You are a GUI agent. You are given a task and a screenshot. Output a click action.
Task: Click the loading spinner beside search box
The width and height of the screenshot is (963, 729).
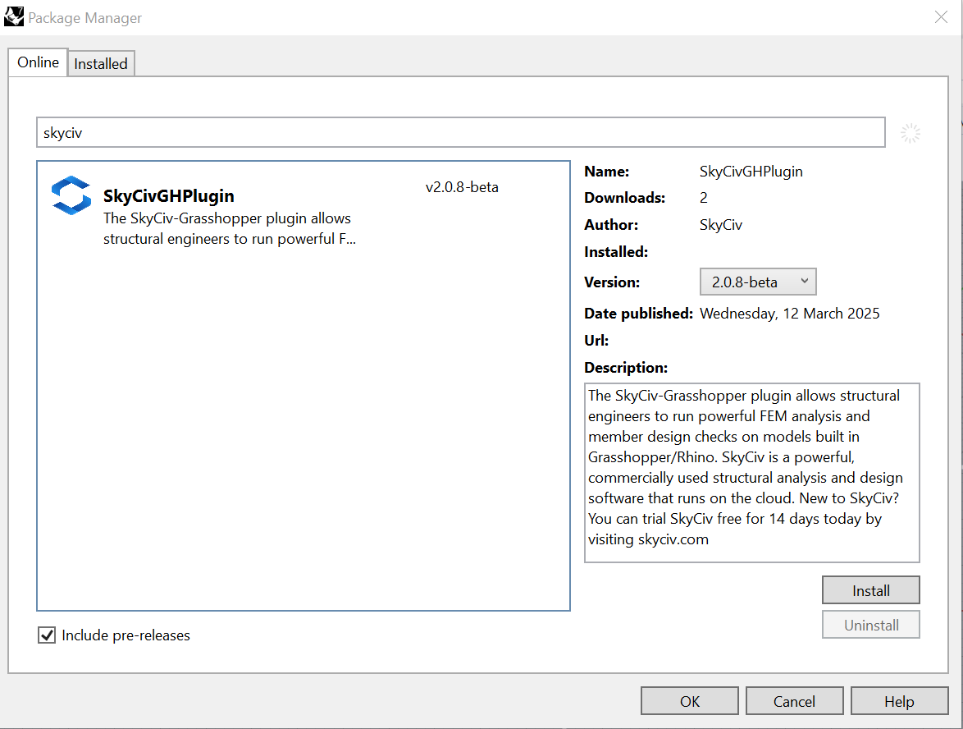click(x=910, y=133)
